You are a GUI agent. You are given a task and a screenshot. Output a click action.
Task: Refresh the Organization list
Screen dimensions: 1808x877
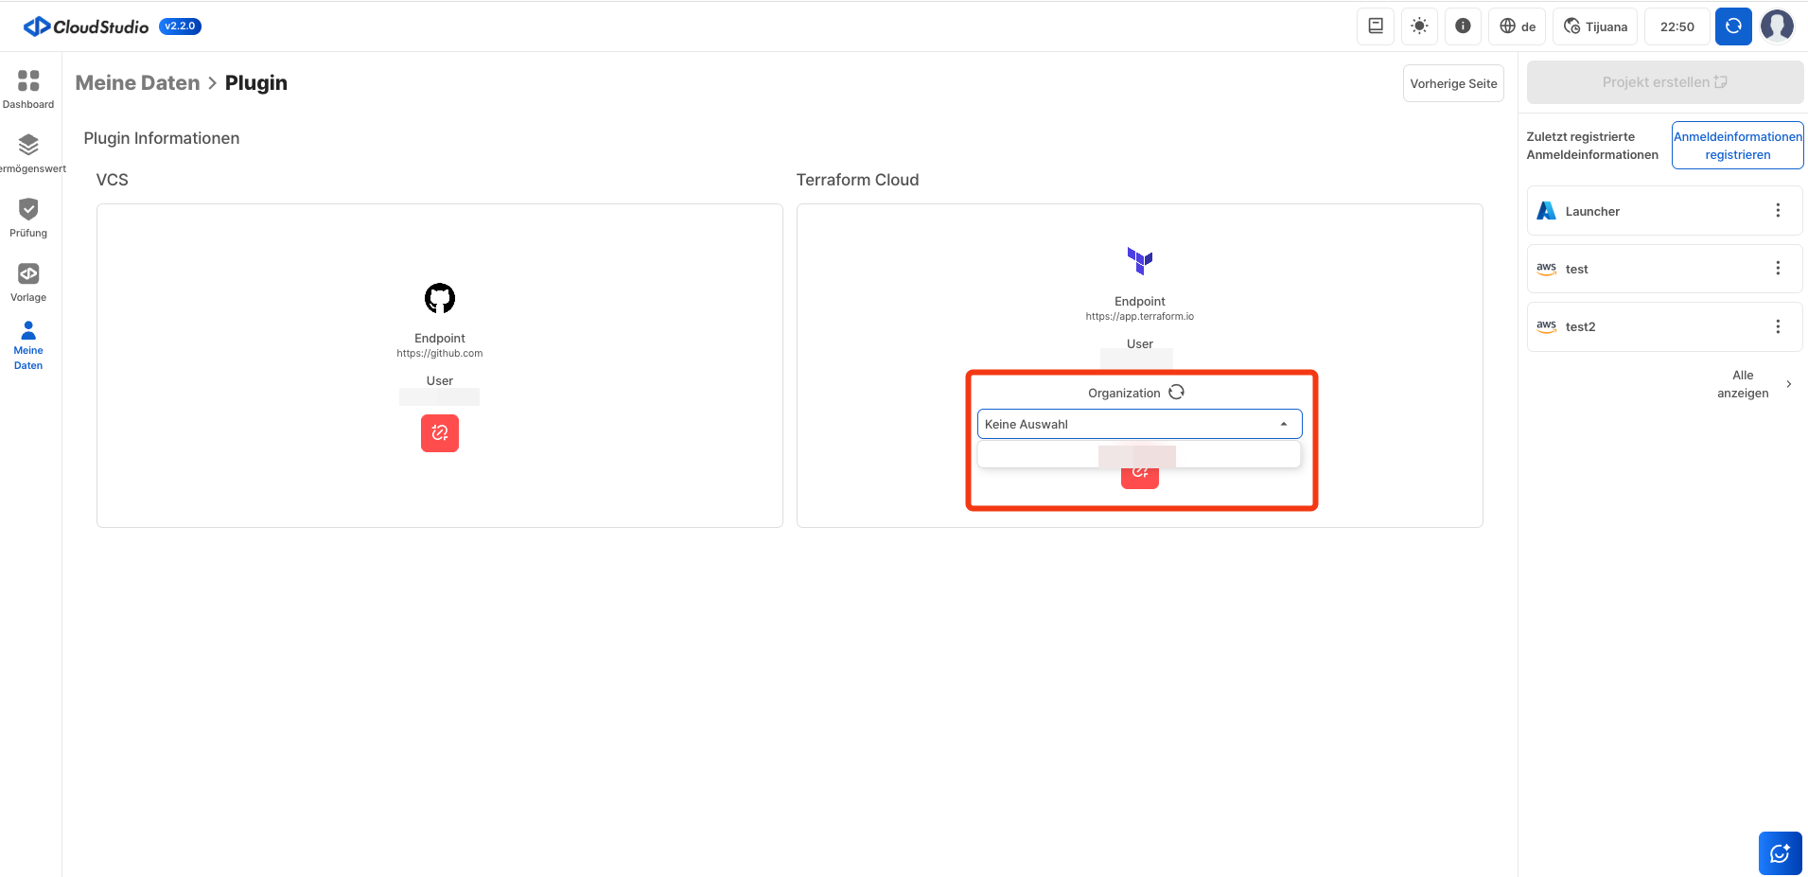point(1176,393)
